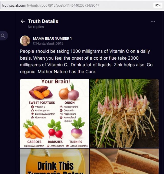Select the Truth Details heading
Image resolution: width=164 pixels, height=174 pixels.
43,21
